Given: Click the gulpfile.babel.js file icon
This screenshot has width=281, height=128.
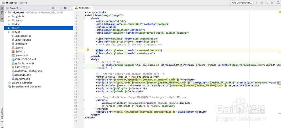Looking at the screenshot, I should (x=13, y=63).
